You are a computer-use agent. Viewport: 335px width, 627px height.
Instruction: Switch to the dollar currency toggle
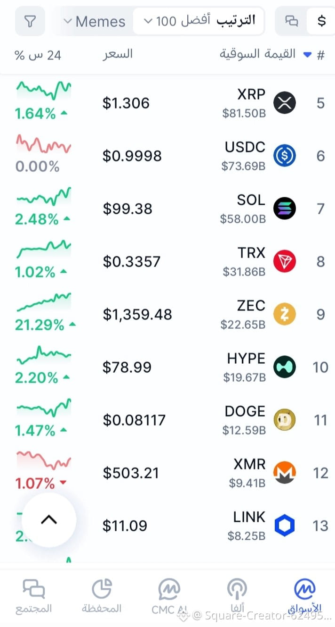click(x=321, y=21)
